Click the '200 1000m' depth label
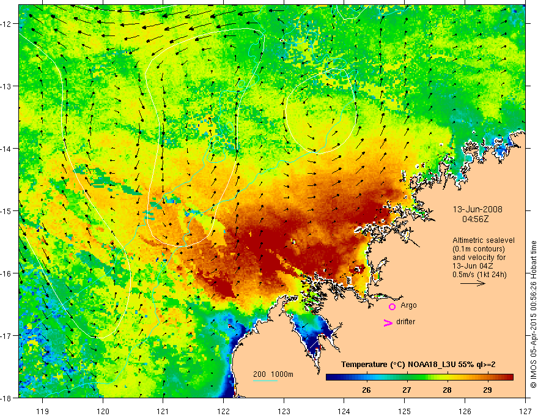This screenshot has width=538, height=416. [273, 374]
